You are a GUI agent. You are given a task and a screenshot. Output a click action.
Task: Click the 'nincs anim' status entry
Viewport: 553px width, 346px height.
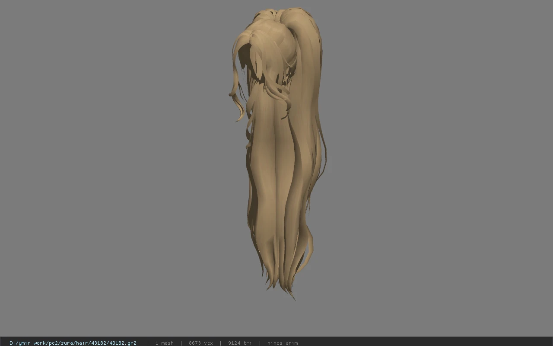pos(283,343)
